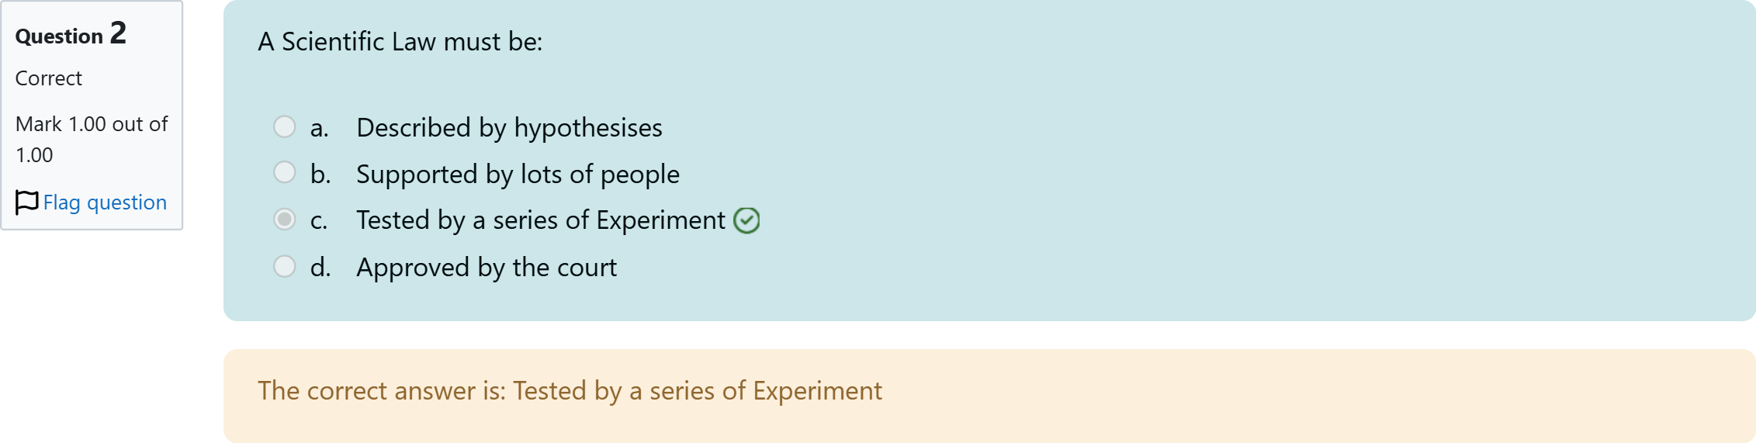Click "Approved by the court" answer text
The image size is (1756, 443).
click(x=487, y=268)
